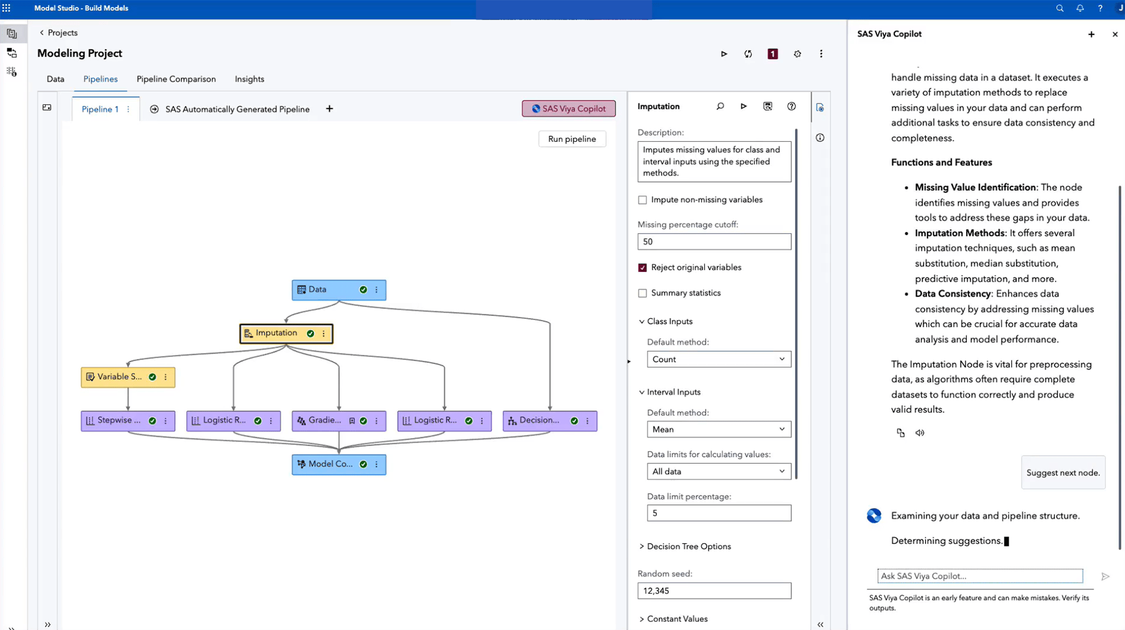Open the notifications bell icon
1125x630 pixels.
[1080, 8]
